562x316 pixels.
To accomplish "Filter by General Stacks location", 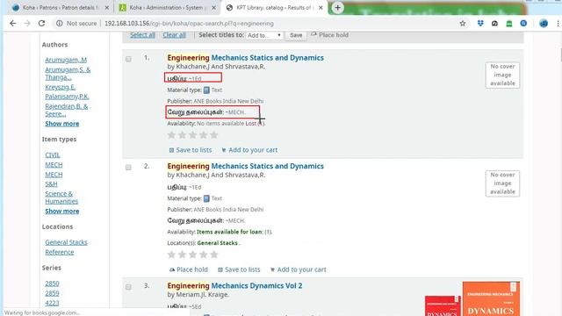I will click(66, 242).
